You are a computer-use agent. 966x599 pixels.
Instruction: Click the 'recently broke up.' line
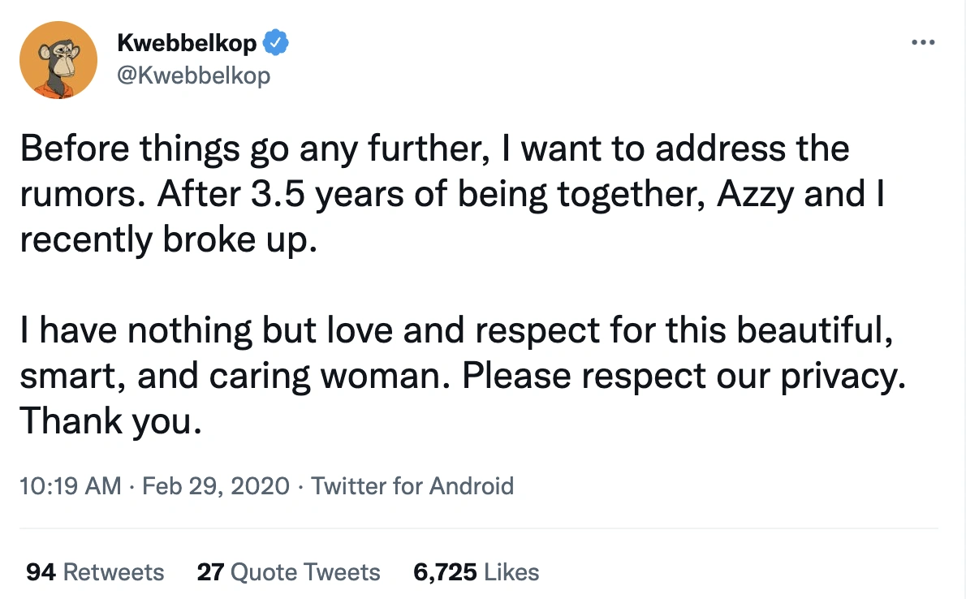[166, 241]
